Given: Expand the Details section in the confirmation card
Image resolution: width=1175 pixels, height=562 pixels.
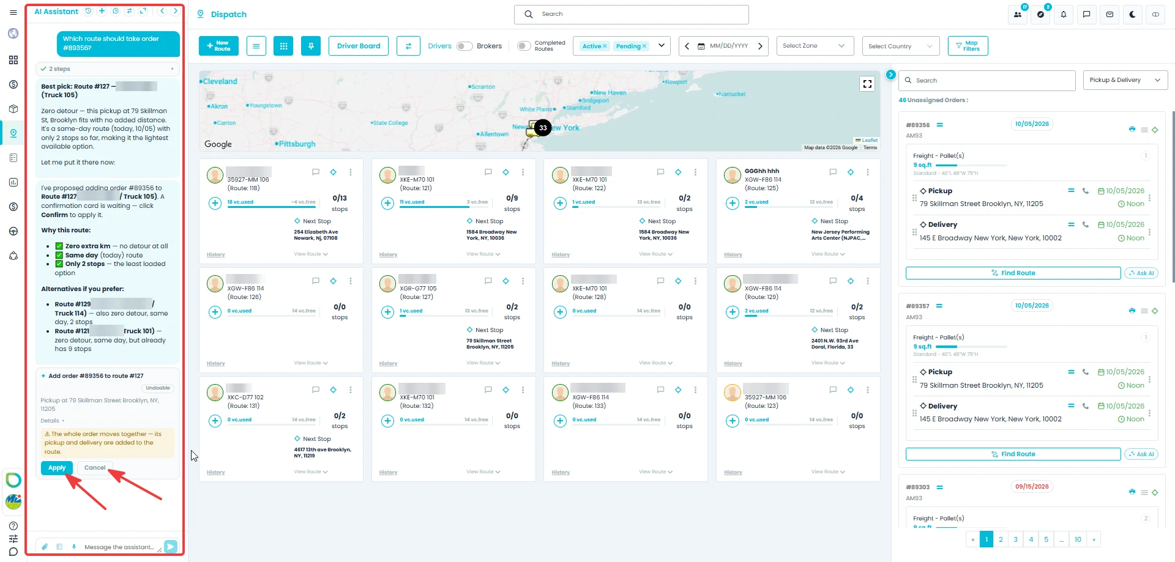Looking at the screenshot, I should tap(53, 421).
